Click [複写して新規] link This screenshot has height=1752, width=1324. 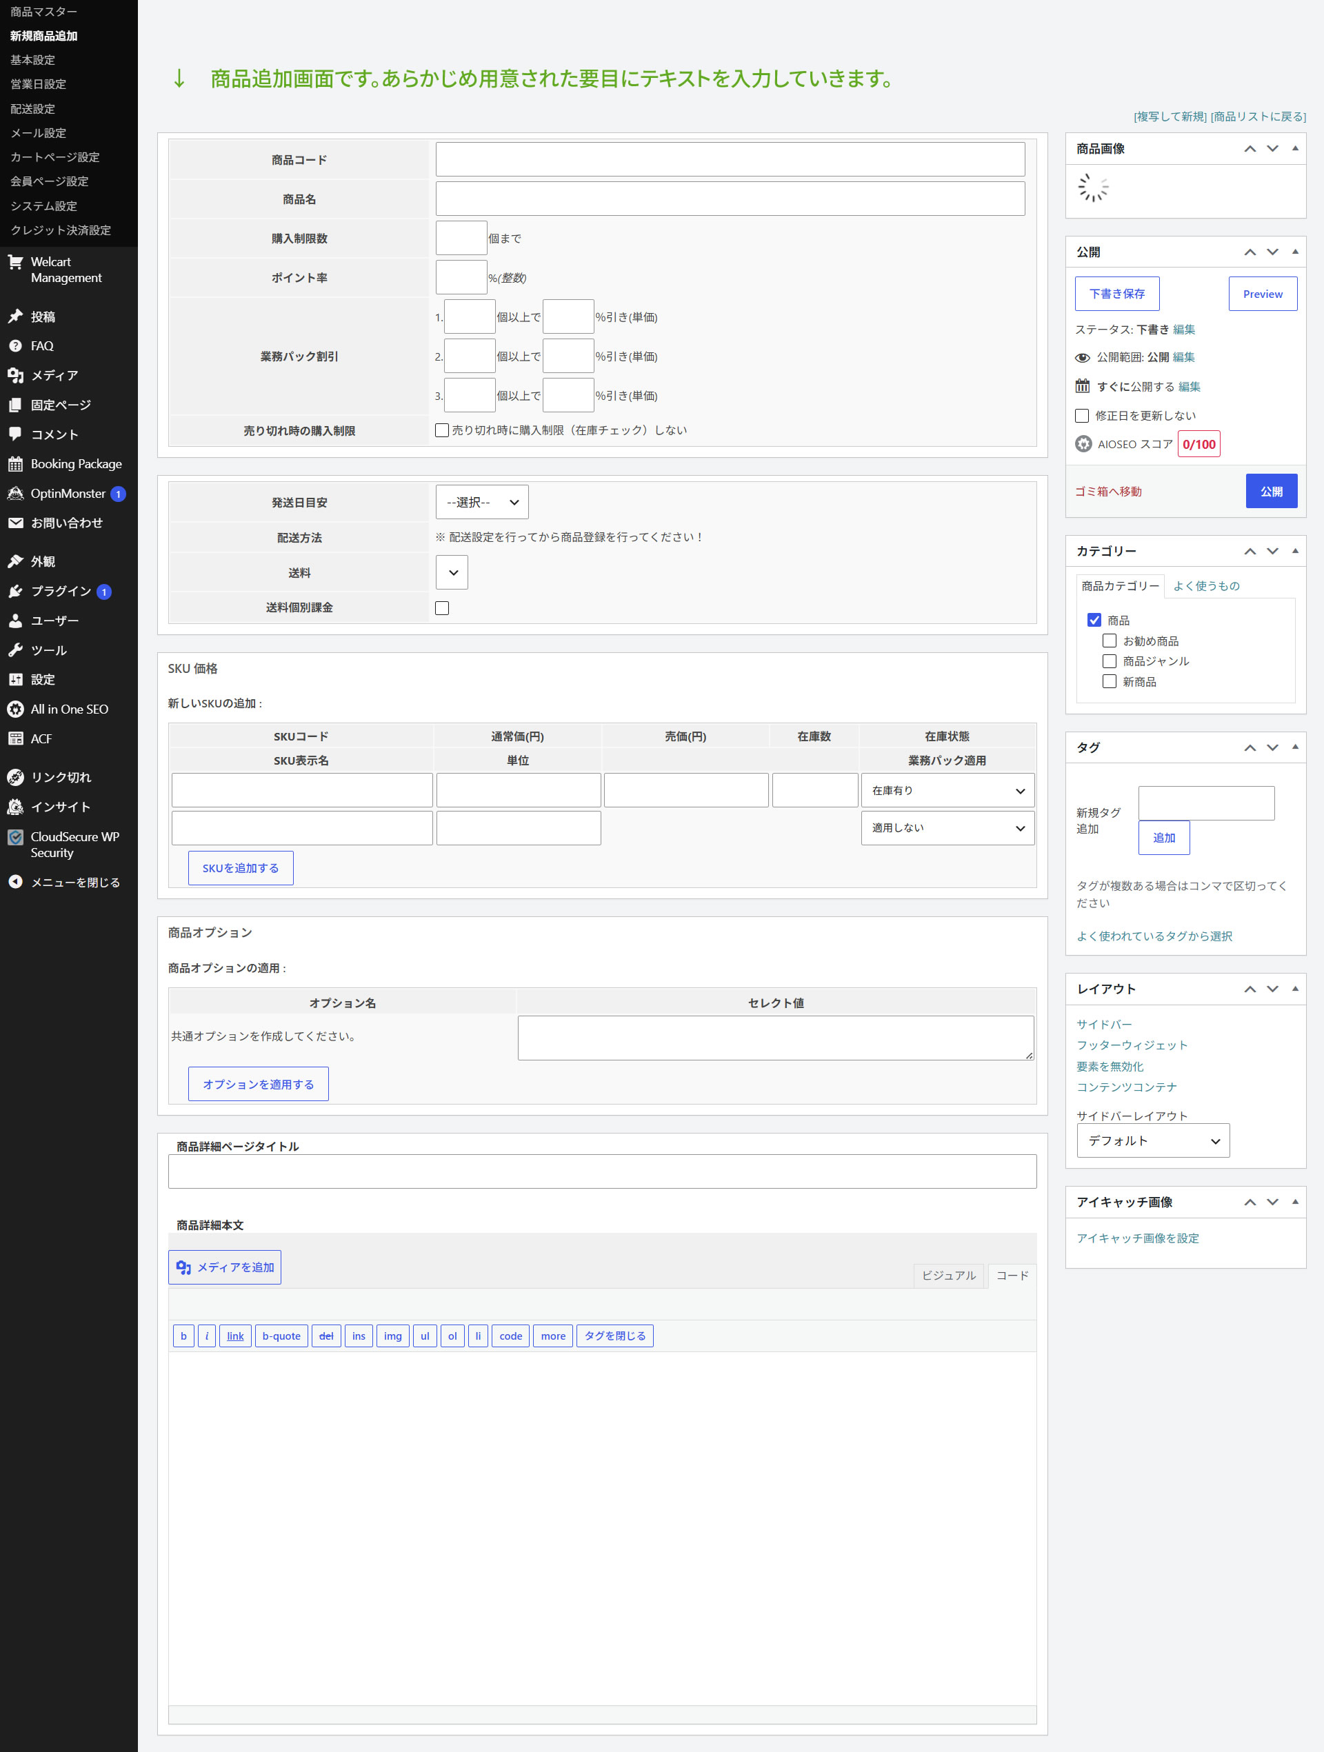coord(1170,117)
